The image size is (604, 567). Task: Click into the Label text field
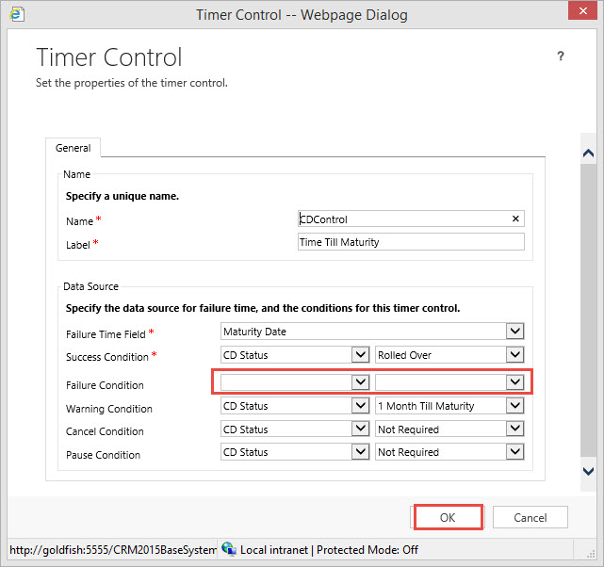tap(410, 242)
